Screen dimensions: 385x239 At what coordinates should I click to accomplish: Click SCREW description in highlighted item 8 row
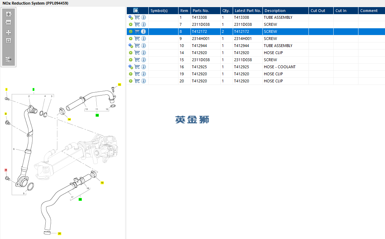click(270, 31)
